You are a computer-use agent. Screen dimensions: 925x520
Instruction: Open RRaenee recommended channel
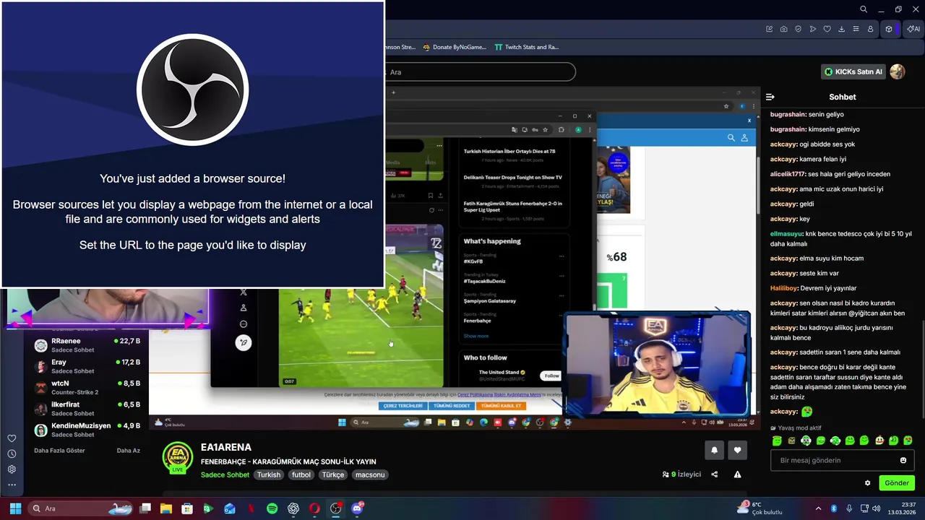pos(87,345)
